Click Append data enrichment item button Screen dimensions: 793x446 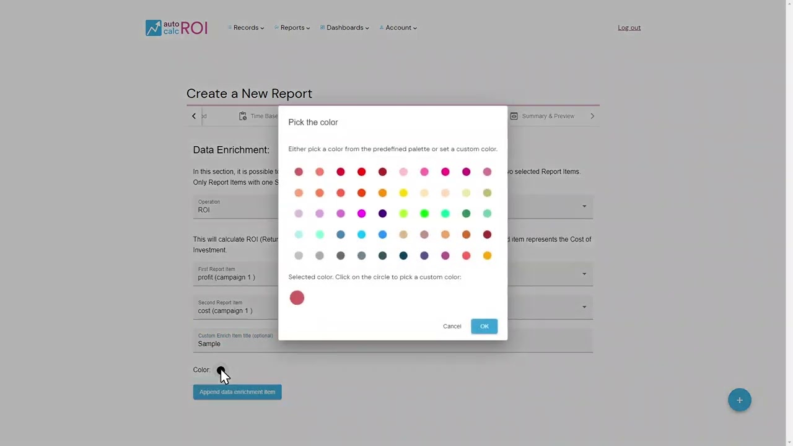(237, 391)
